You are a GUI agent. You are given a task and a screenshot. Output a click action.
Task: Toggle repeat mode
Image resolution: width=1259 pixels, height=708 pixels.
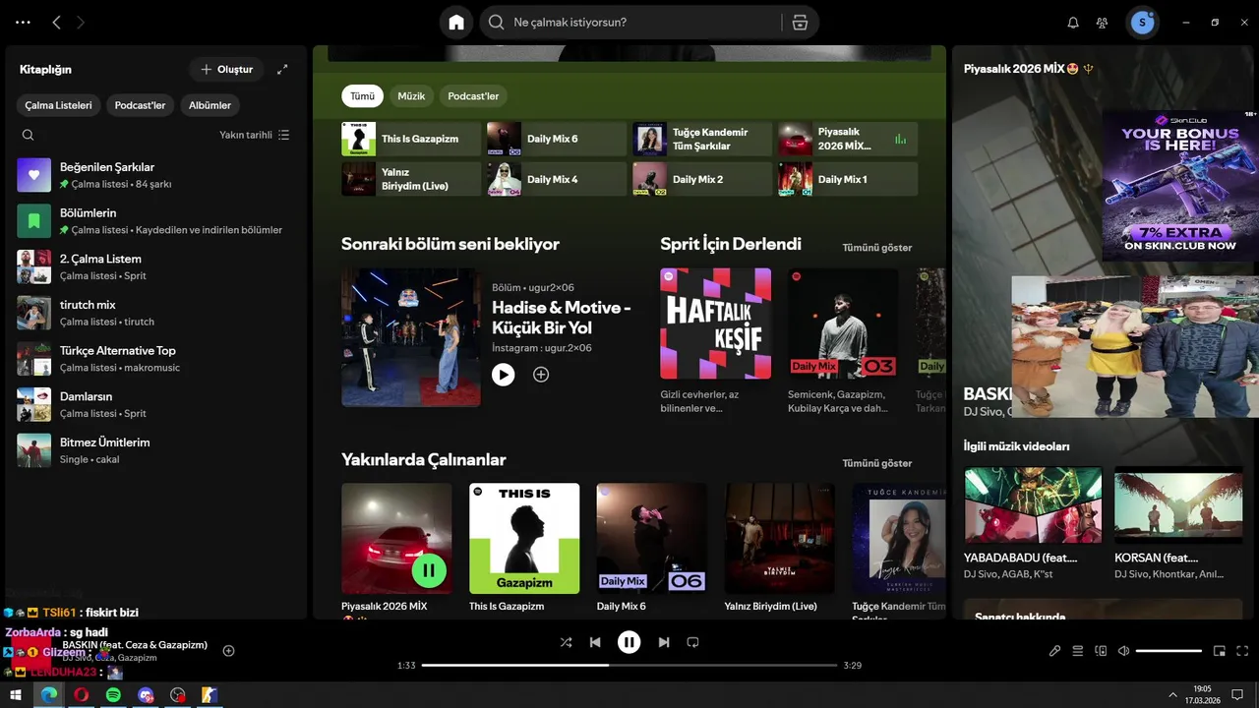692,642
